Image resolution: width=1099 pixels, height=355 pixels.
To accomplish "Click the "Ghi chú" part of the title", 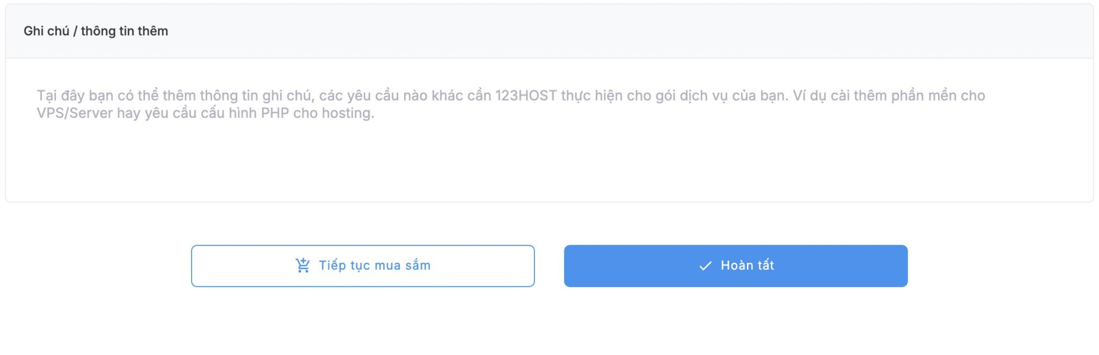I will [x=46, y=31].
